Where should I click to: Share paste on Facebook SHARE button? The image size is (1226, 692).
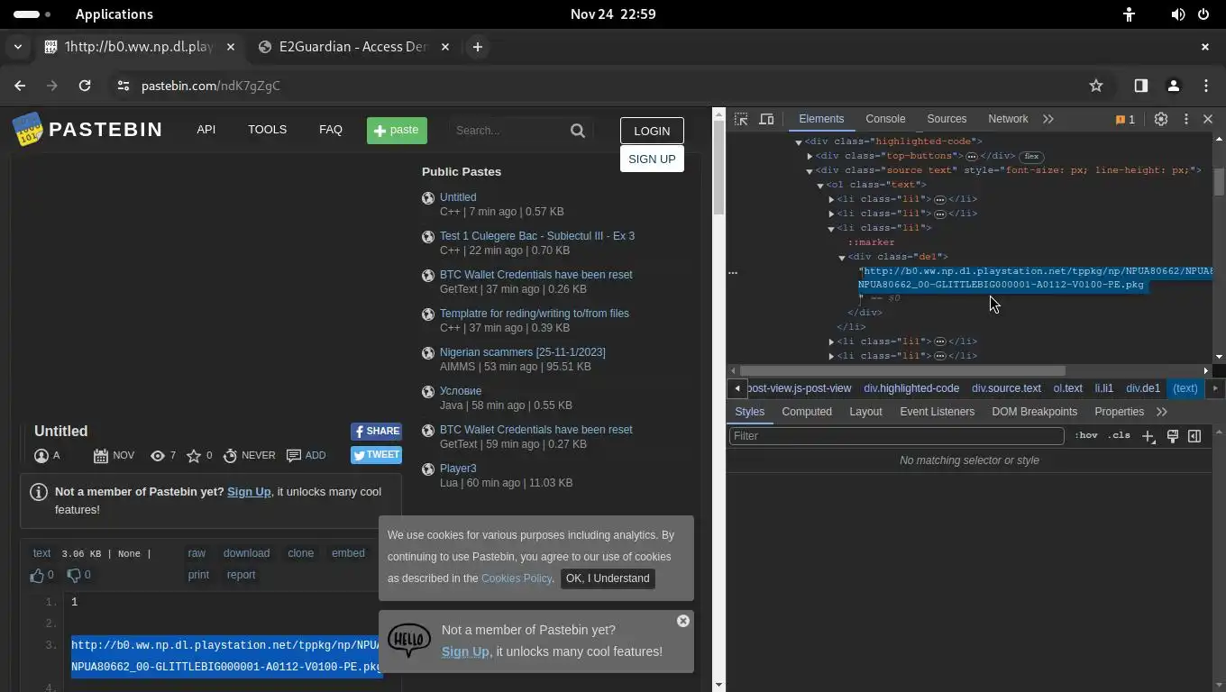point(376,431)
